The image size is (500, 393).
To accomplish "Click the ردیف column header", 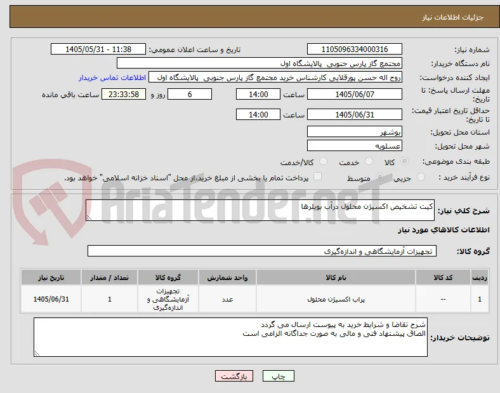I will pyautogui.click(x=480, y=277).
